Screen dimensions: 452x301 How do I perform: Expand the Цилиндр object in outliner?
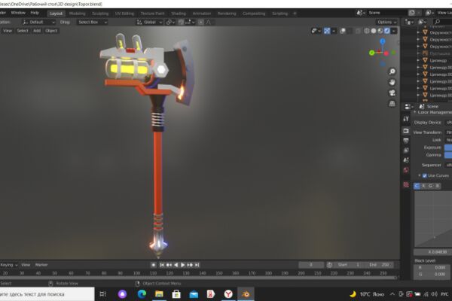click(x=418, y=60)
